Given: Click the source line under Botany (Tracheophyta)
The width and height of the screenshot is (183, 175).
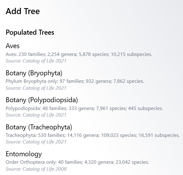Looking at the screenshot, I should 36,142.
